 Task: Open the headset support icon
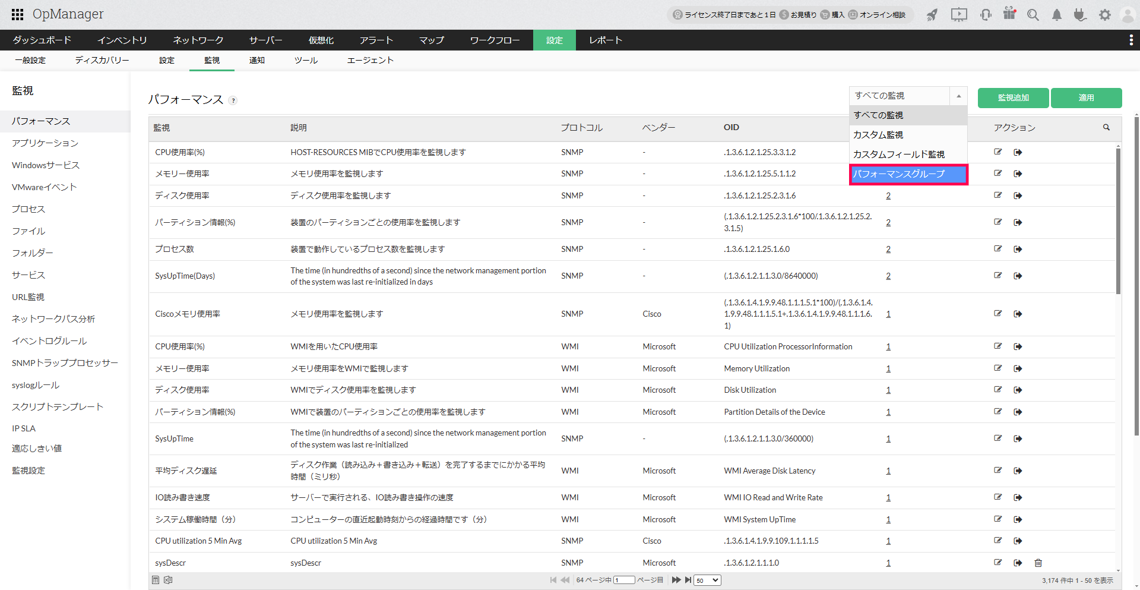point(986,15)
